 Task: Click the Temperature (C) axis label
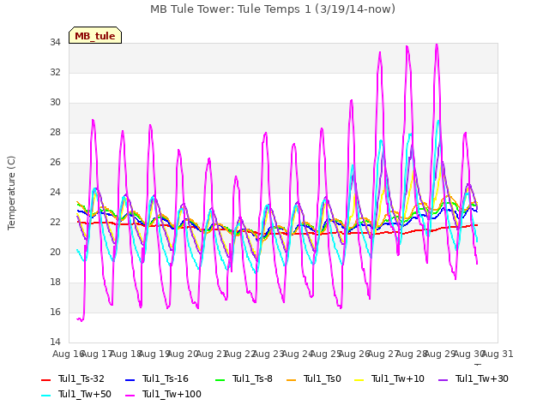[x=11, y=193]
